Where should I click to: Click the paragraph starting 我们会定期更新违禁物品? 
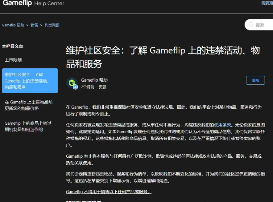click(165, 177)
